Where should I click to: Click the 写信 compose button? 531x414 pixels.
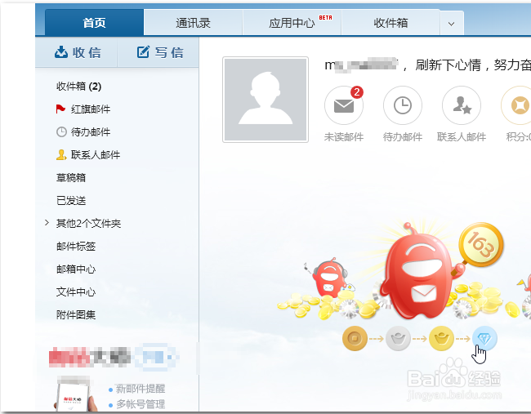(160, 52)
